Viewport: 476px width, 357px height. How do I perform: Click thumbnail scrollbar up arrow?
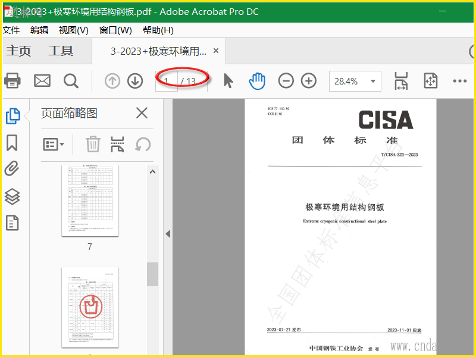pos(153,172)
